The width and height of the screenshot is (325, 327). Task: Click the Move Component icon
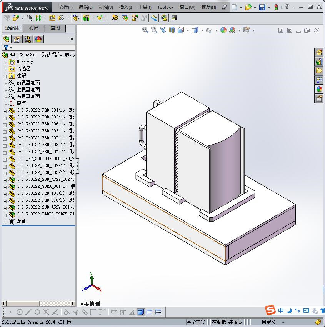click(x=61, y=18)
